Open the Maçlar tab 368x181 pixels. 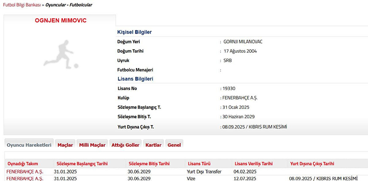65,145
